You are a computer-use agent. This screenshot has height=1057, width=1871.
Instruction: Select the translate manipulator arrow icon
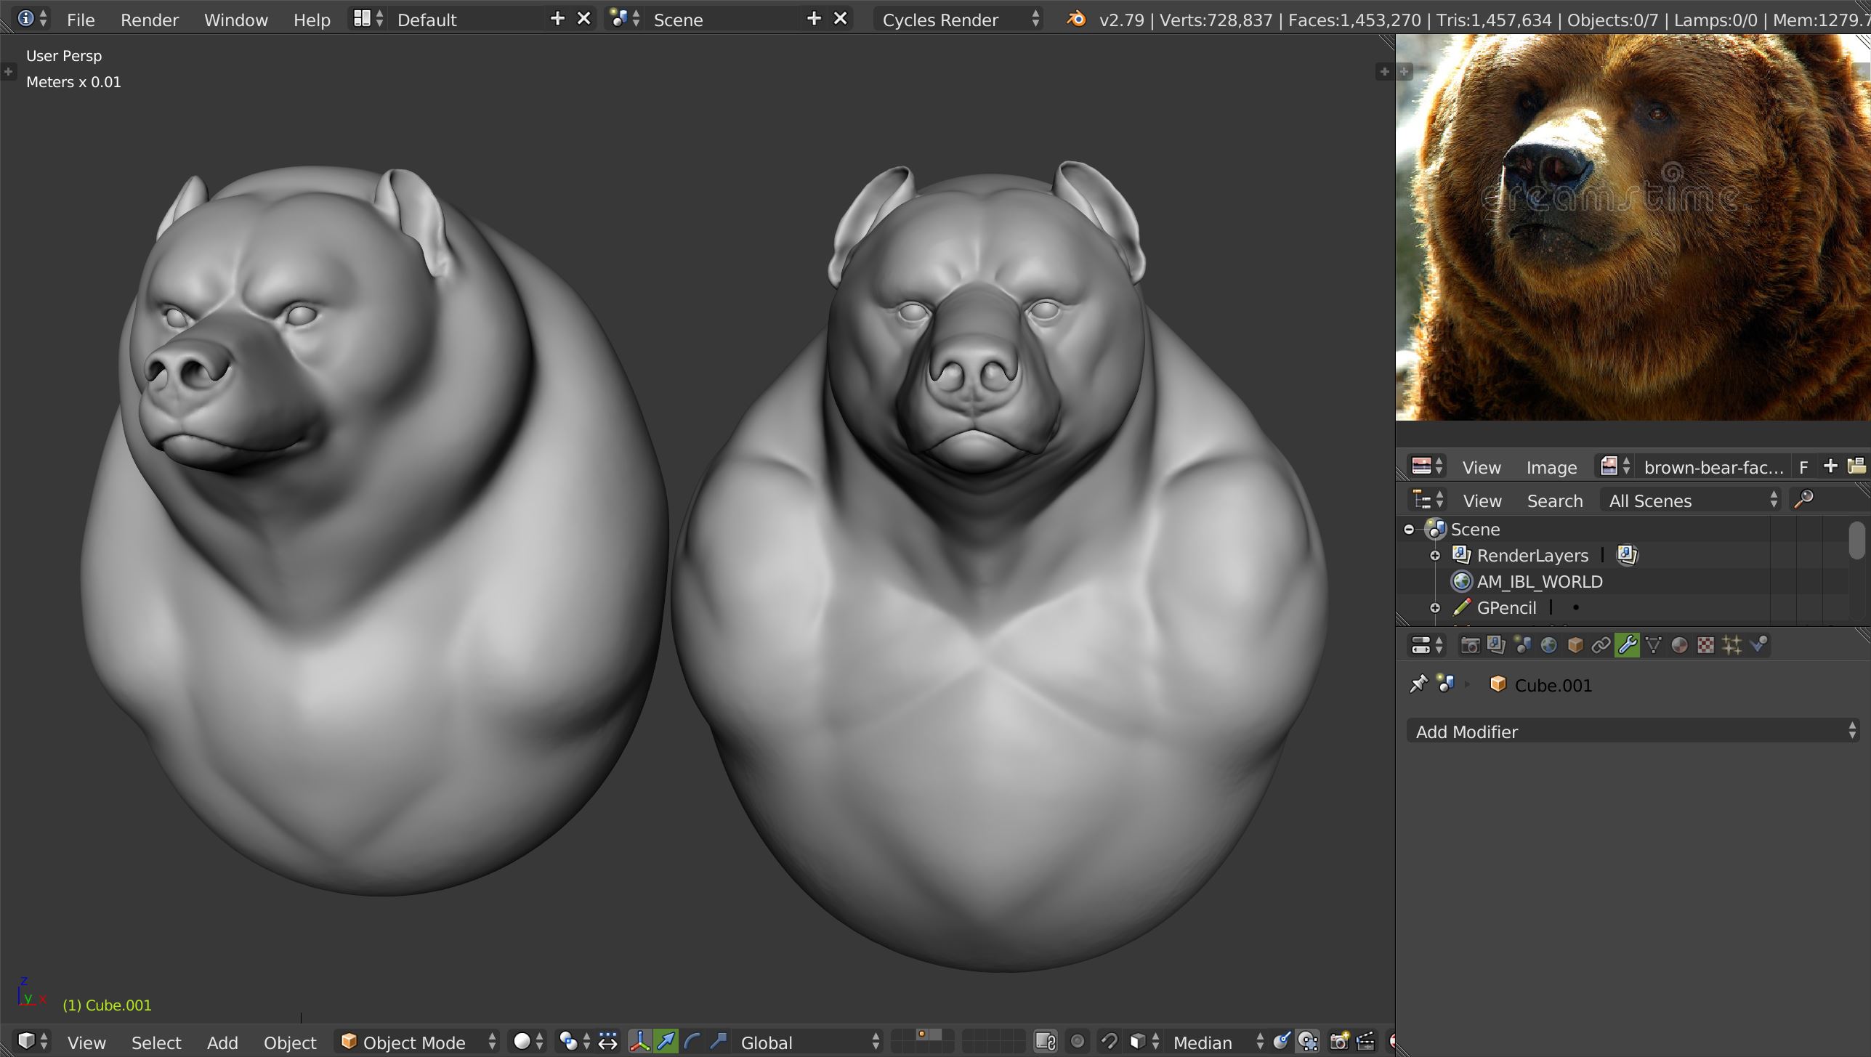pyautogui.click(x=666, y=1042)
